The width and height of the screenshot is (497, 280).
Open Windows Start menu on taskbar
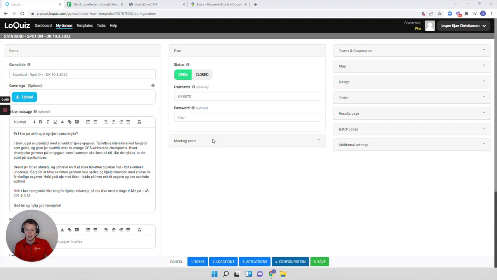tap(214, 274)
